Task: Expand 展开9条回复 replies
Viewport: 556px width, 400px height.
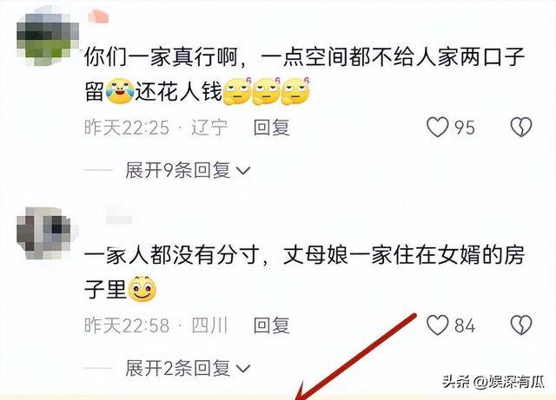Action: click(188, 170)
